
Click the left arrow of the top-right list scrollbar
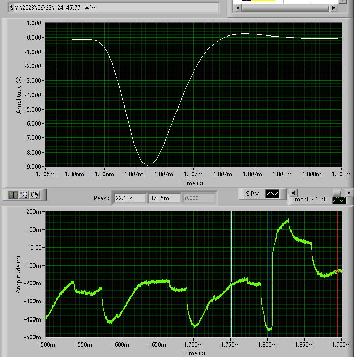coord(238,8)
